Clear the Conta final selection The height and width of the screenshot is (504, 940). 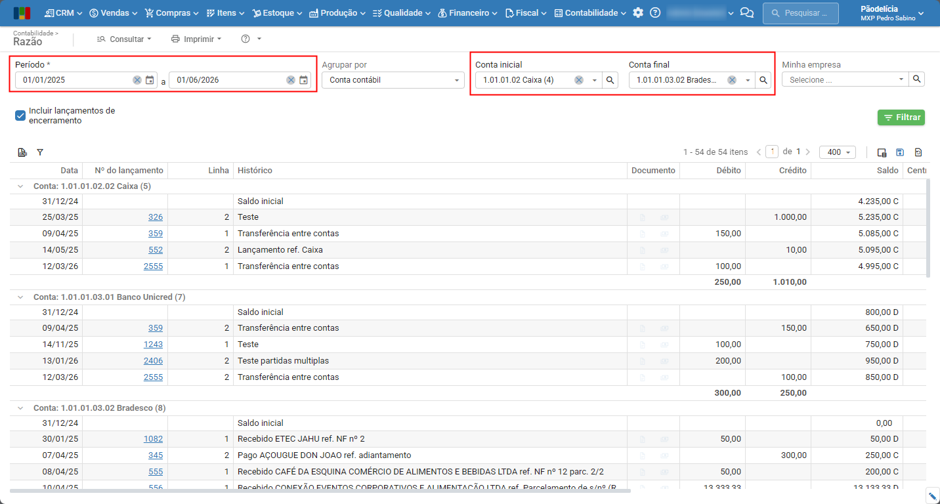click(731, 80)
